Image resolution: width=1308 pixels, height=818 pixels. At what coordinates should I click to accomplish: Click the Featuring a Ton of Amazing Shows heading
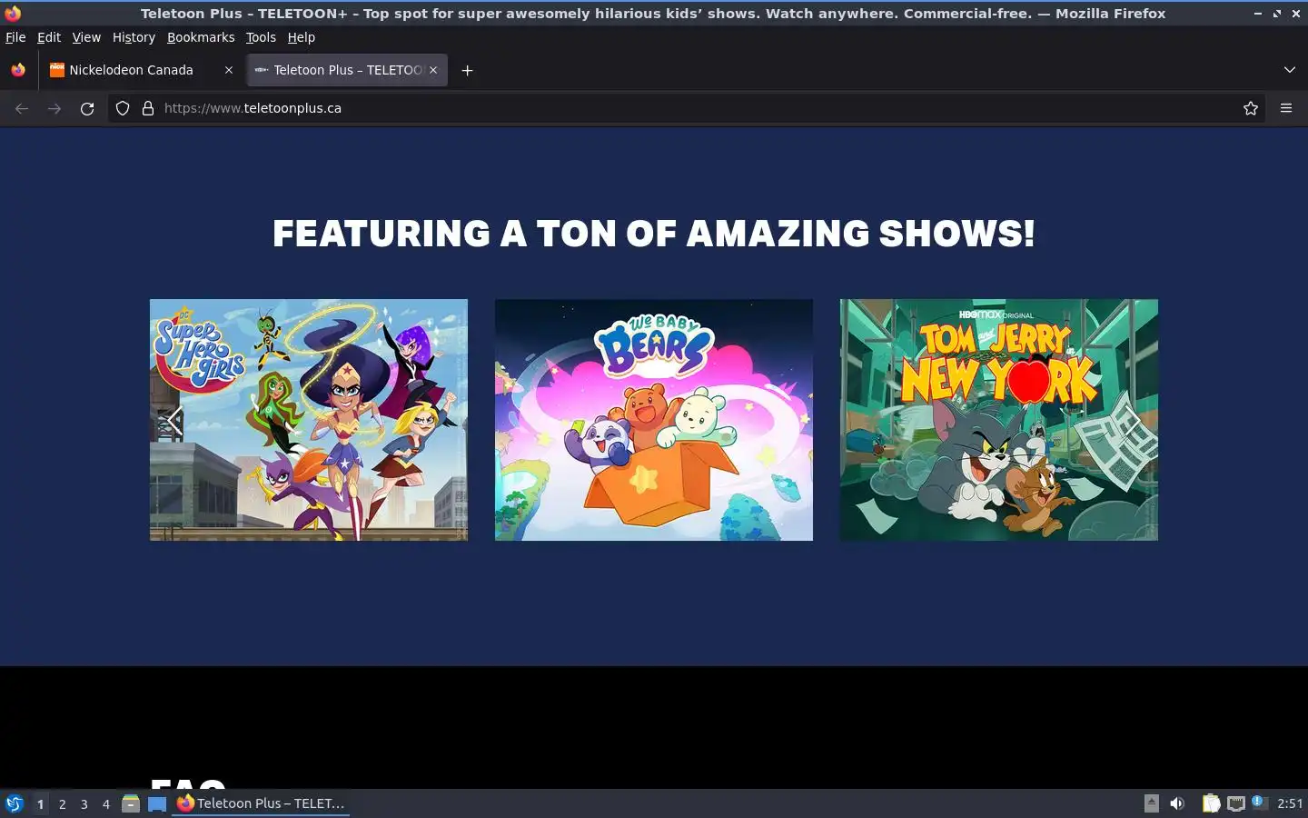pos(654,234)
